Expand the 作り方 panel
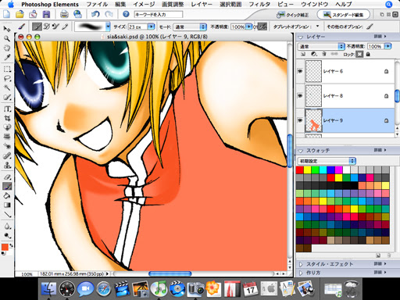This screenshot has width=400, height=300. pos(302,273)
